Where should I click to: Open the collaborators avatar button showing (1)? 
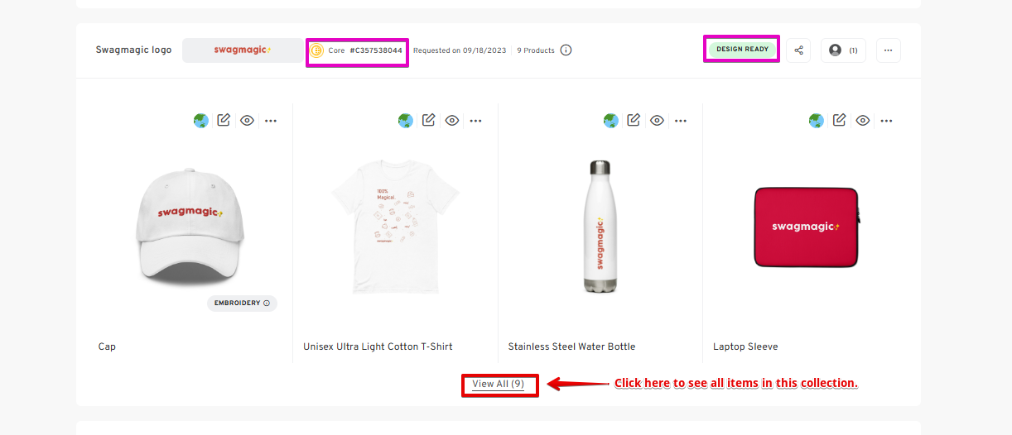pos(843,50)
